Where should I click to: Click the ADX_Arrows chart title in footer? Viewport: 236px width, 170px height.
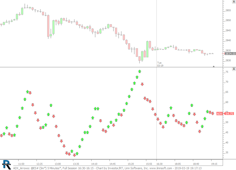coord(21,168)
